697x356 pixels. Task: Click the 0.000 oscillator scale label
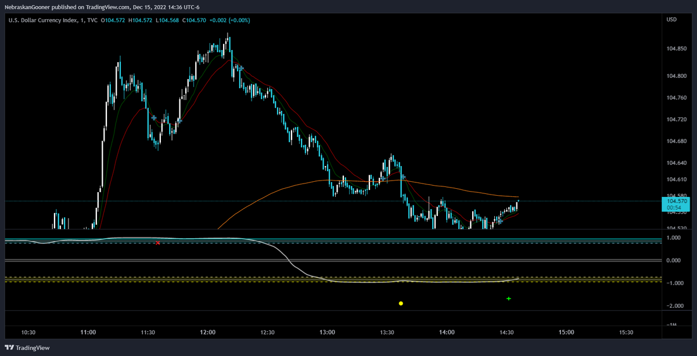coord(674,260)
